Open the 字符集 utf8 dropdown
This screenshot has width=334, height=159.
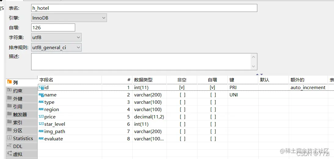56,38
